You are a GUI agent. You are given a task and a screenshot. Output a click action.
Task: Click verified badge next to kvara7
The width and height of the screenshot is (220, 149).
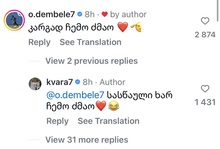pos(77,82)
